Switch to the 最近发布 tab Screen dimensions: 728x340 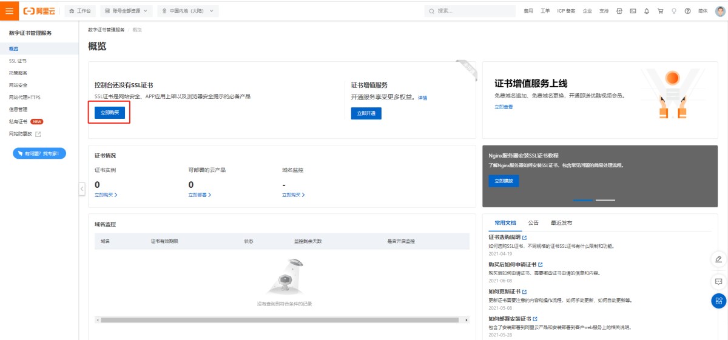(x=561, y=223)
